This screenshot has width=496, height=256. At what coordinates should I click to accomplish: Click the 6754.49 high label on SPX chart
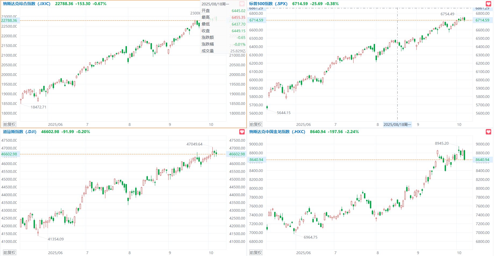447,14
